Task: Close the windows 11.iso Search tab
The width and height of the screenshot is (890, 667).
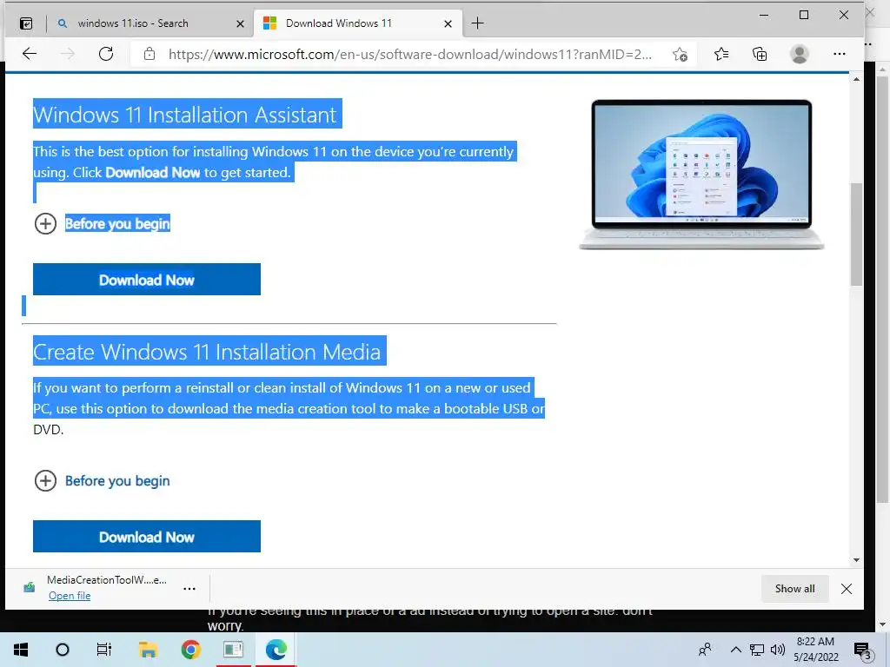Action: [x=240, y=23]
